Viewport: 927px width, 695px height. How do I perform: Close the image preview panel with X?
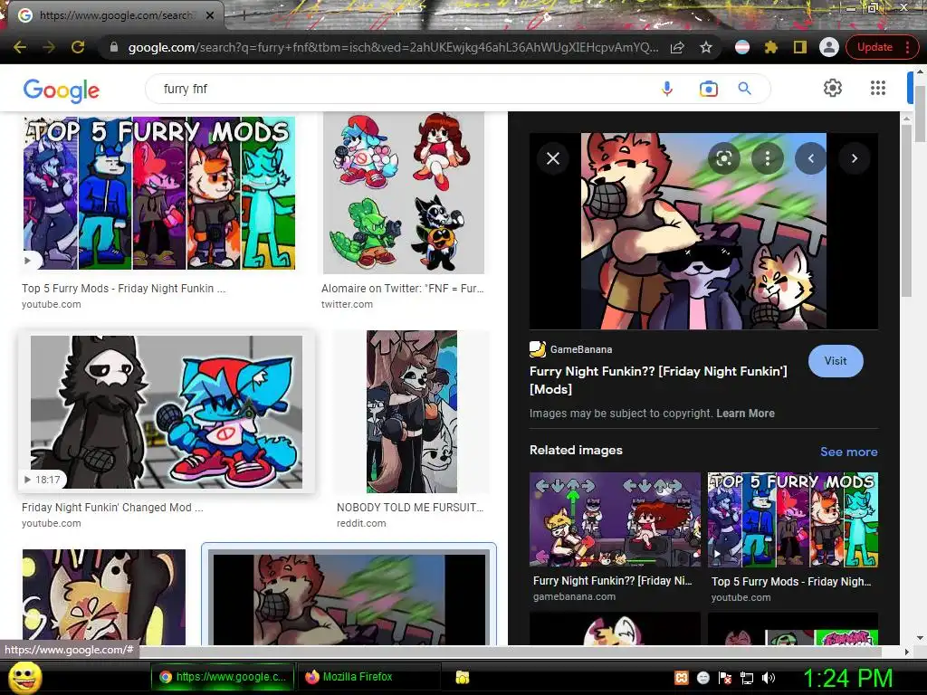[x=553, y=158]
